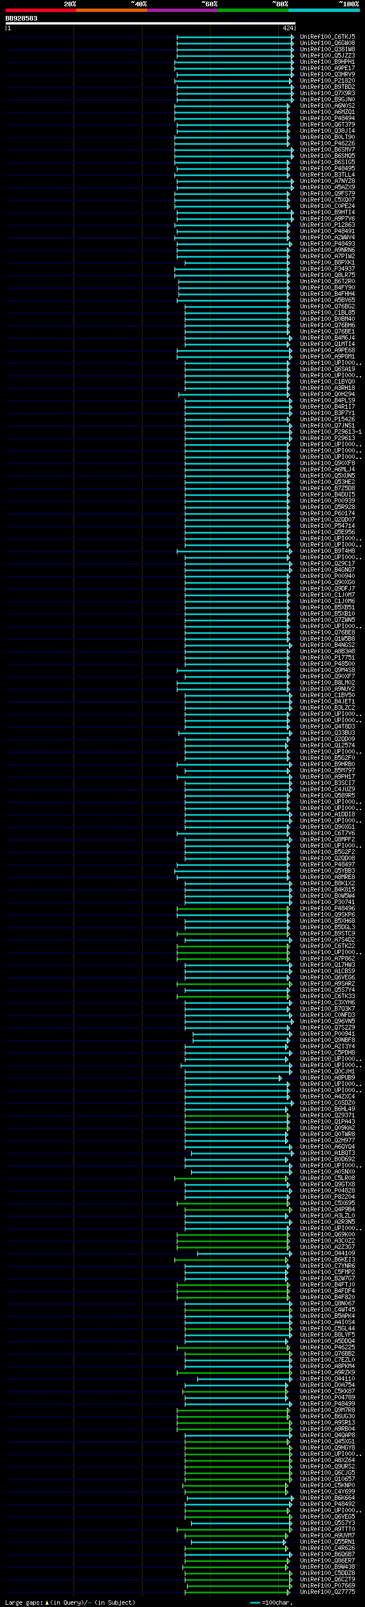Viewport: 365px width, 1607px height.
Task: Select label UniRef100_P12863
Action: (327, 225)
